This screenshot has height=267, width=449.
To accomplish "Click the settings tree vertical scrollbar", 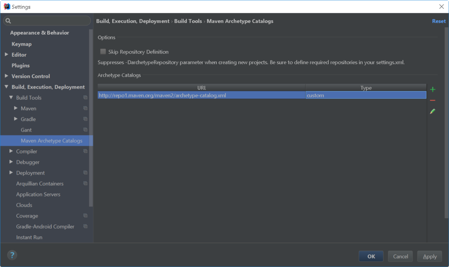I will tap(91, 118).
